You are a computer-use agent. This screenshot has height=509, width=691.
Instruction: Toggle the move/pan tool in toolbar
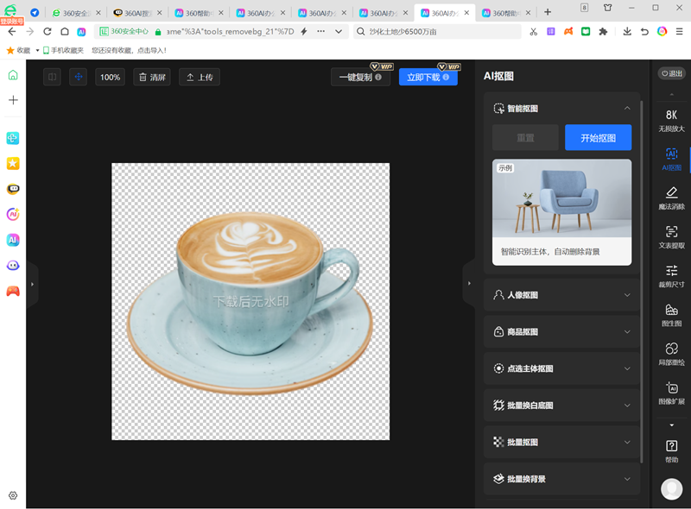[79, 77]
